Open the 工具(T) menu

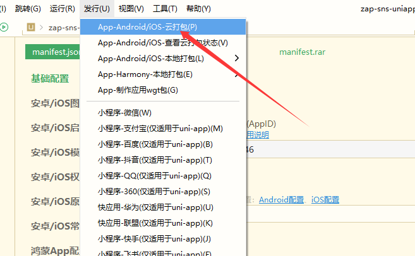coord(165,9)
